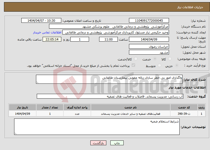Click service code cell ث-39-390
This screenshot has width=210, height=150.
point(184,114)
